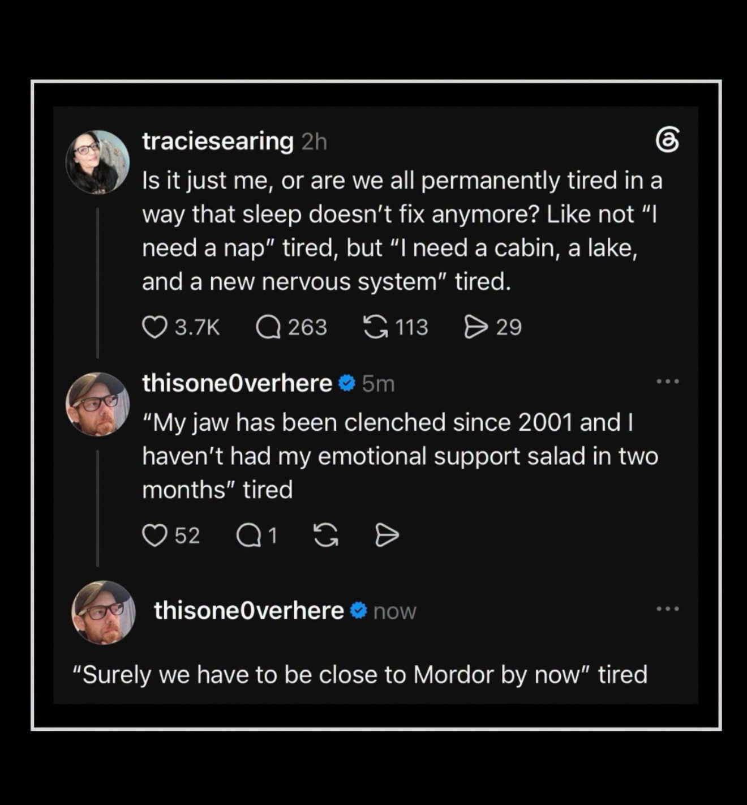This screenshot has width=747, height=805.
Task: Open replies on traciesearing's post (263)
Action: [268, 327]
